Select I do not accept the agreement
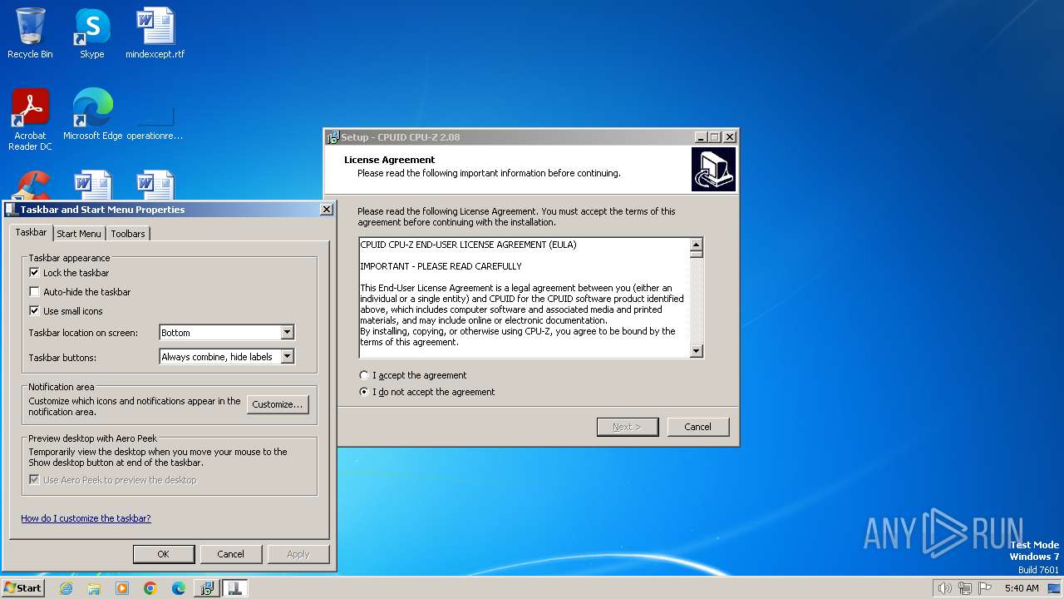The image size is (1064, 599). coord(364,392)
